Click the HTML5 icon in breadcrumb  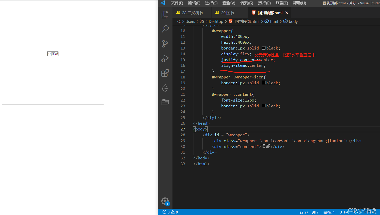tap(231, 21)
